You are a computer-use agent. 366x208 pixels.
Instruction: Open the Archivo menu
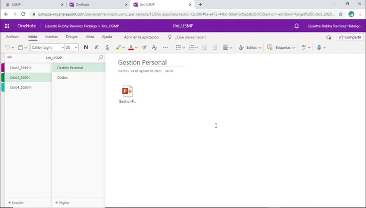pos(12,37)
